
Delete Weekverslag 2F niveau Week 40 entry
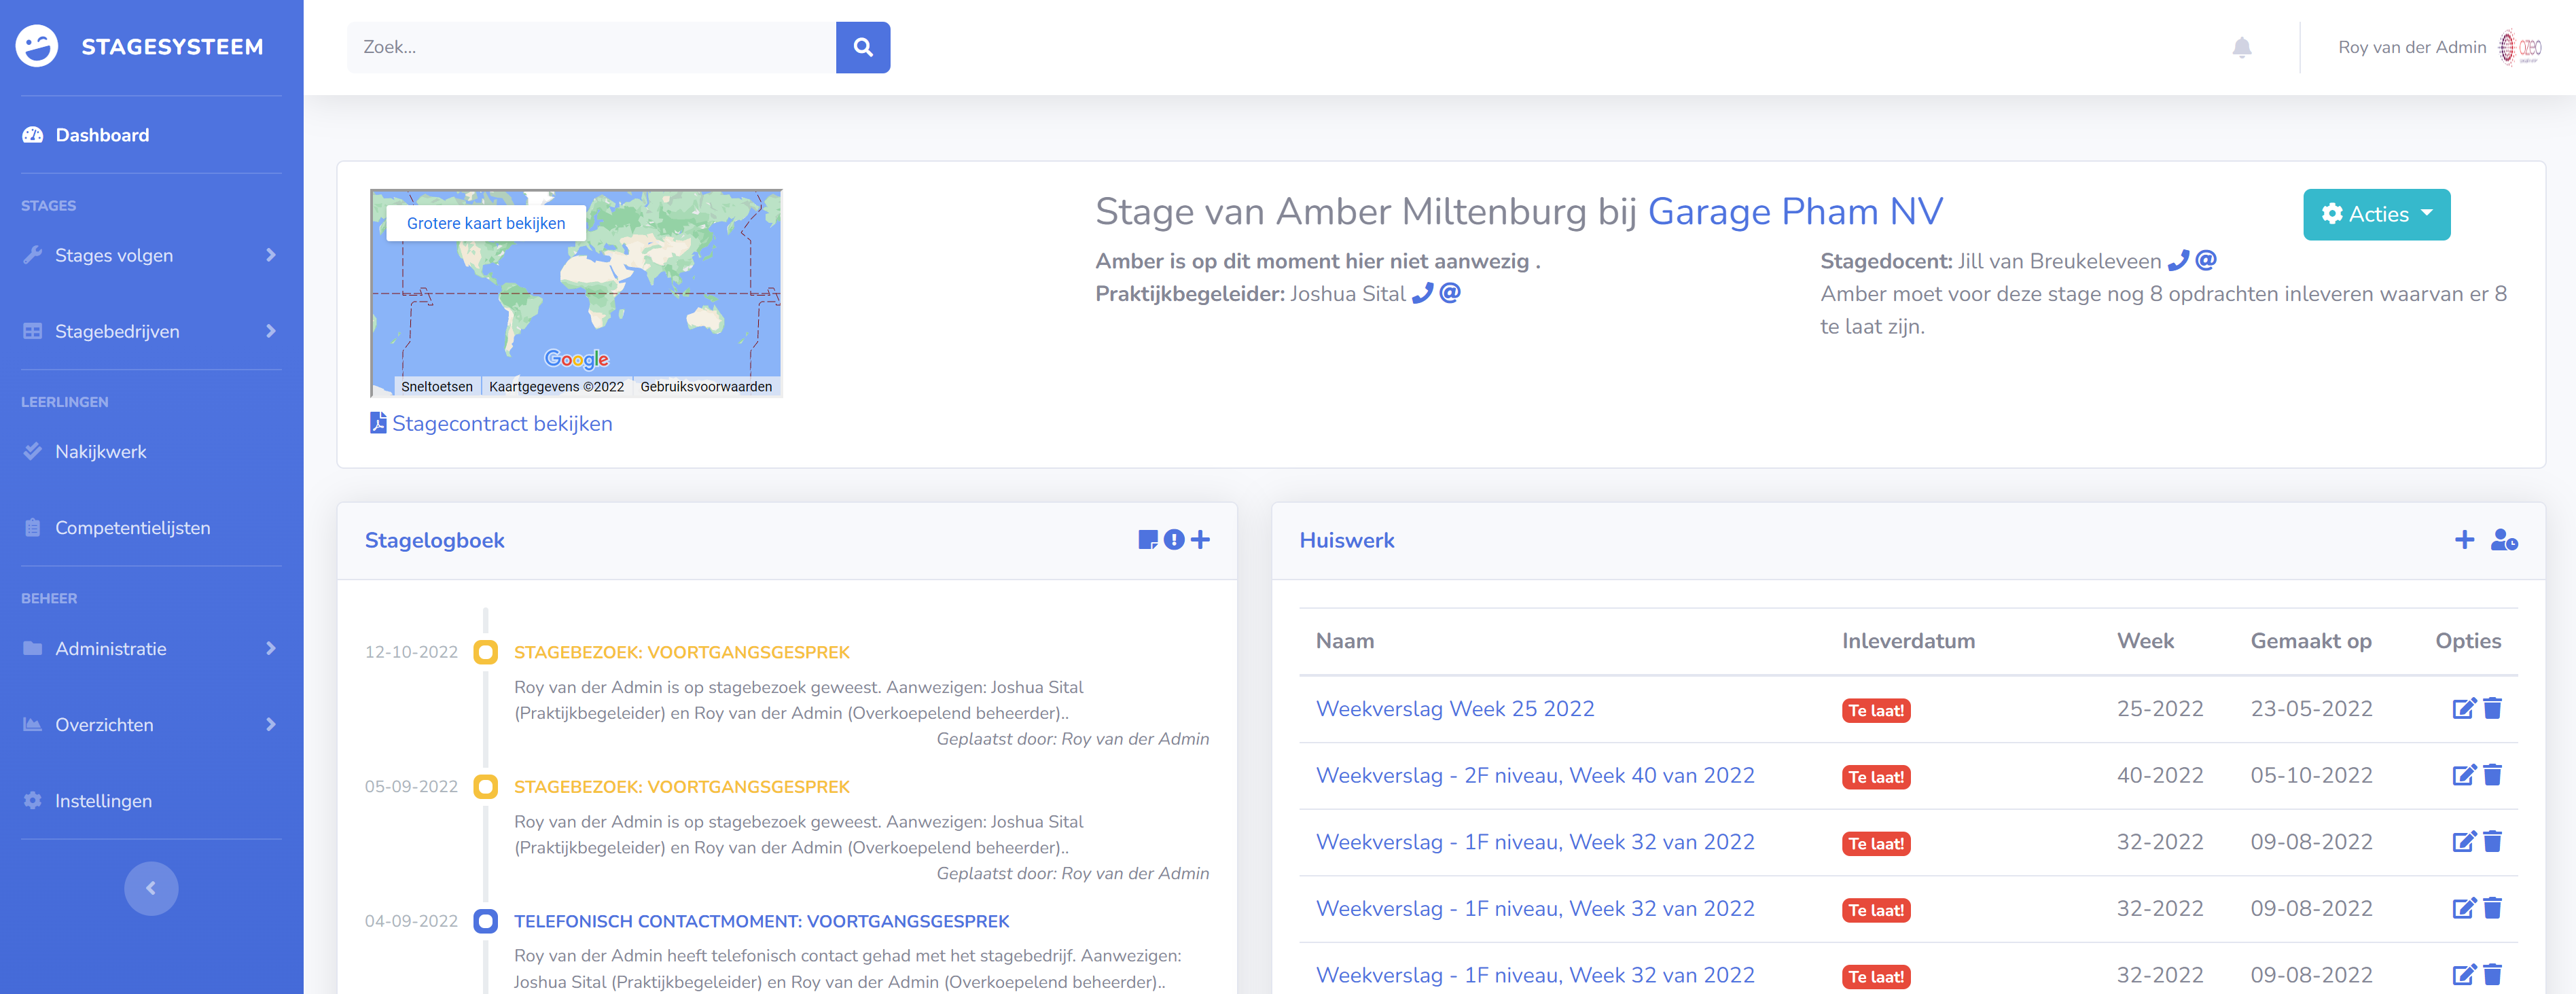[2493, 775]
